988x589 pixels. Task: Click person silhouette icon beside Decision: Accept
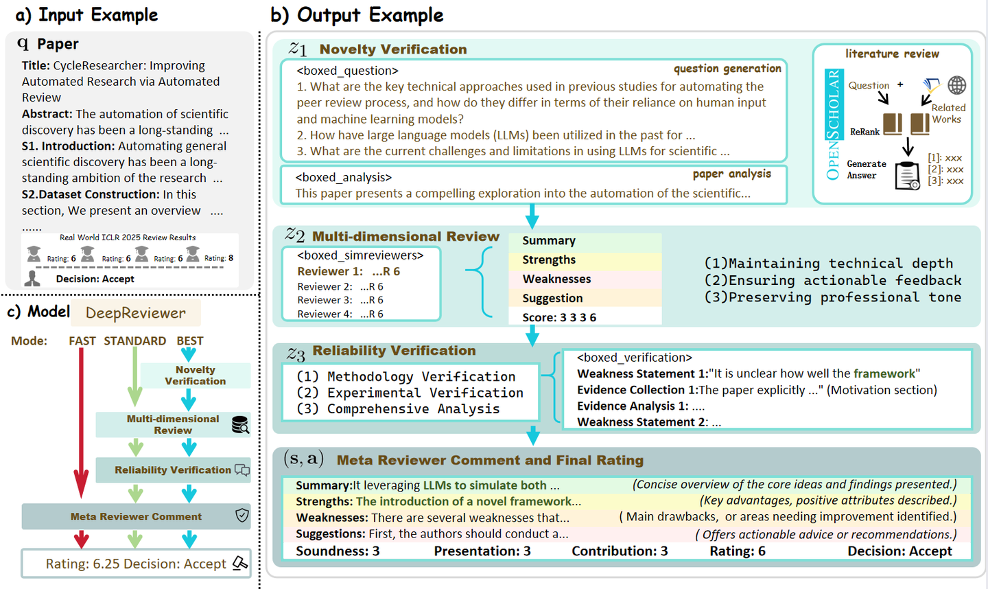(32, 279)
